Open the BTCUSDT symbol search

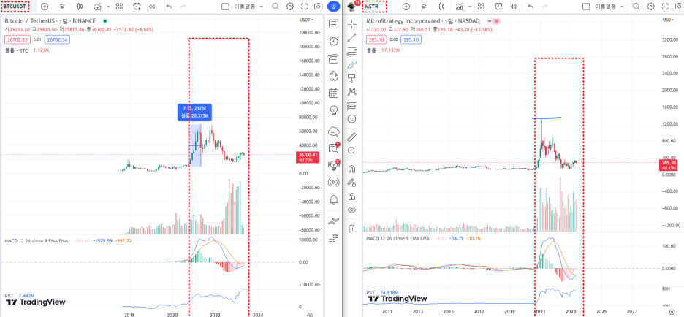(x=15, y=7)
